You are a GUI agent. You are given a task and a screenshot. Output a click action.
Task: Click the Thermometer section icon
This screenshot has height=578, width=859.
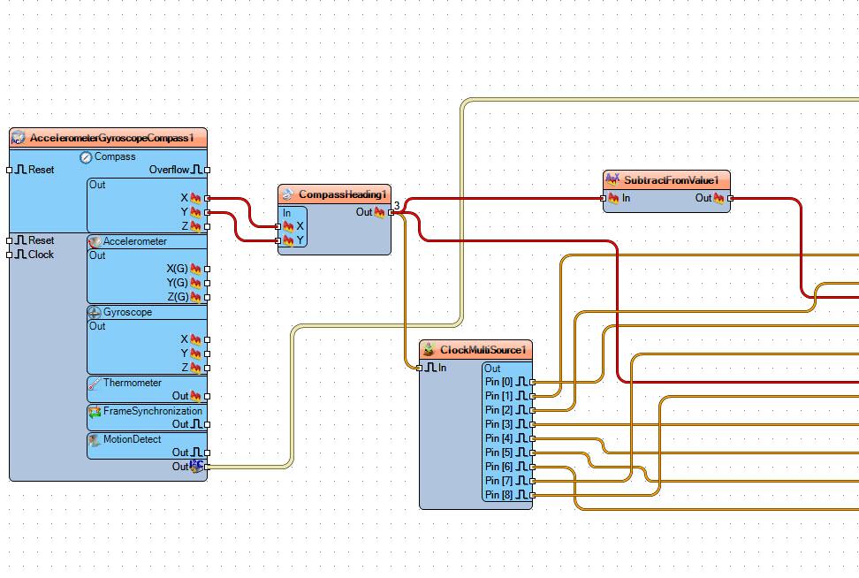point(95,384)
